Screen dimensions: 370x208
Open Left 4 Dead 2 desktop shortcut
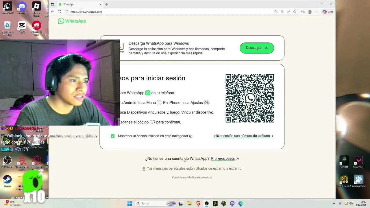344,181
